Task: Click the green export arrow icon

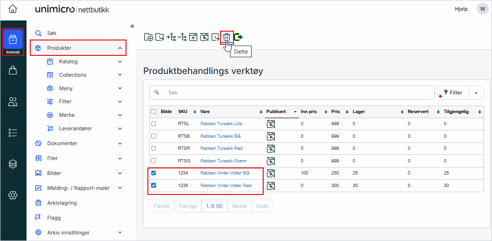Action: click(x=239, y=37)
